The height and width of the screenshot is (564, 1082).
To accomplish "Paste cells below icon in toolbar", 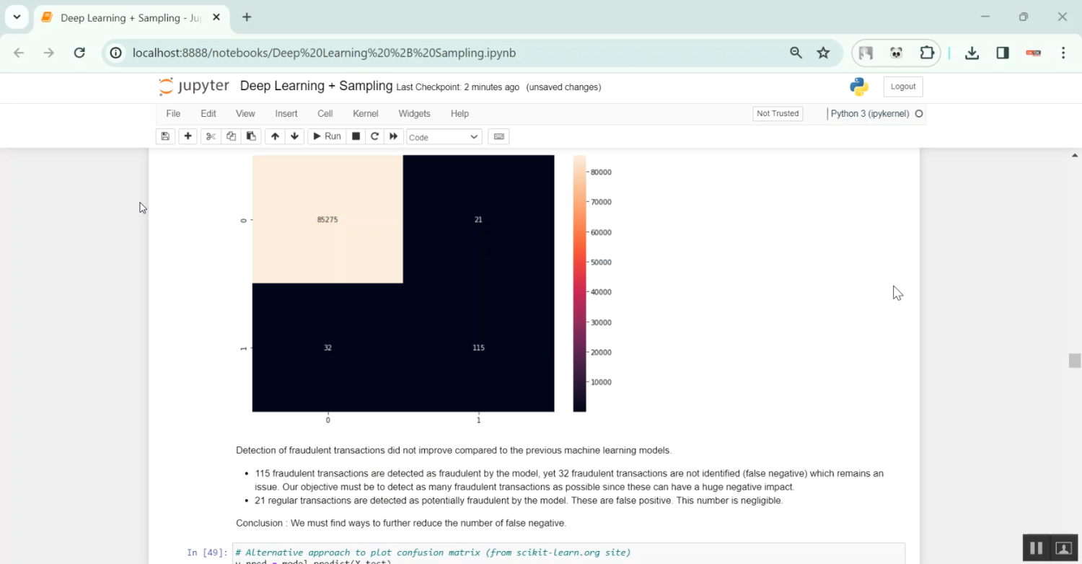I will [x=251, y=136].
